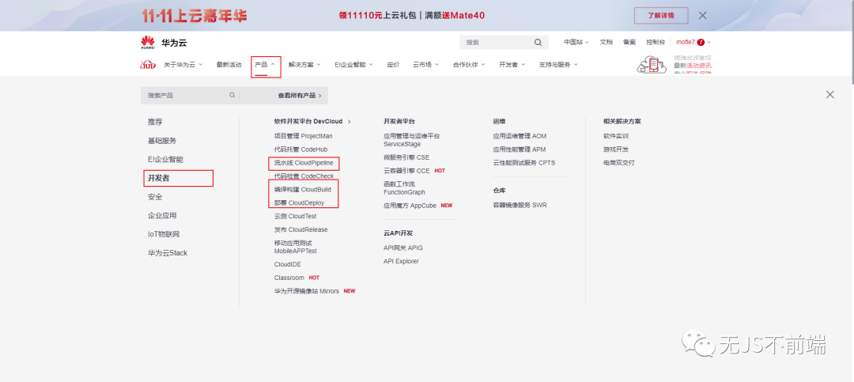Open the 定价 nav item

click(x=393, y=64)
